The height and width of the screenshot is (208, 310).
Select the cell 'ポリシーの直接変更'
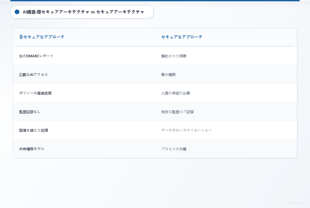tap(35, 93)
